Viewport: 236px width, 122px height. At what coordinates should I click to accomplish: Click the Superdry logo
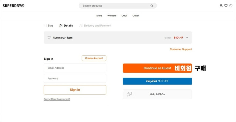click(13, 6)
